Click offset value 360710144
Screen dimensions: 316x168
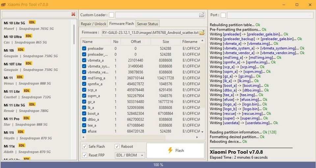pos(135,78)
